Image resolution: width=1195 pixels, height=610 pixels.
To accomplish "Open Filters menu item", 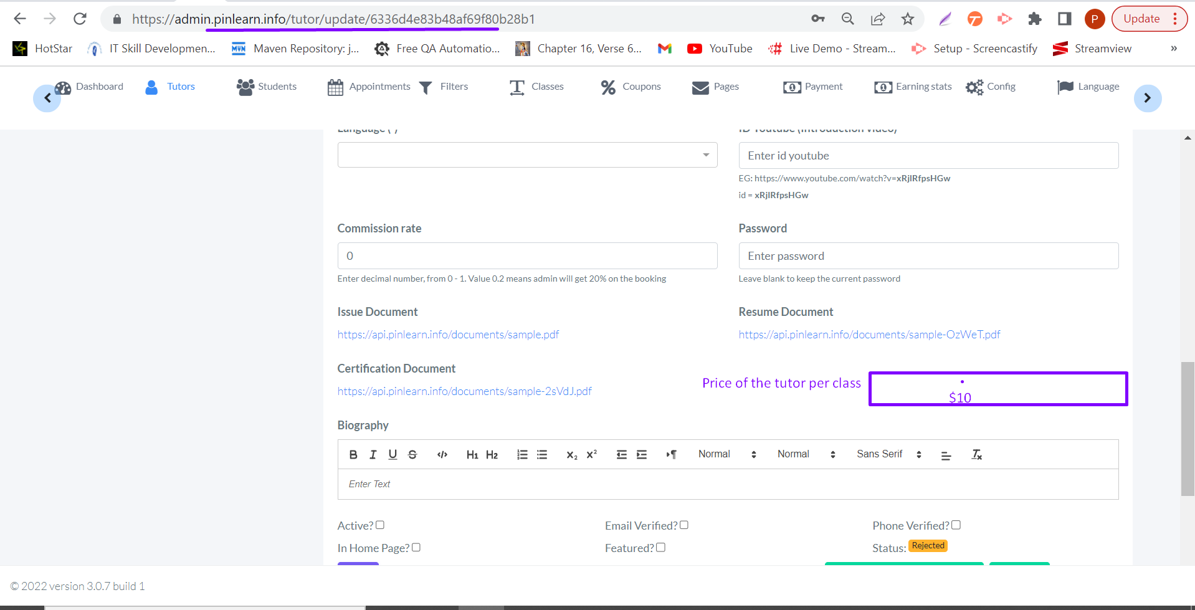I will coord(444,87).
